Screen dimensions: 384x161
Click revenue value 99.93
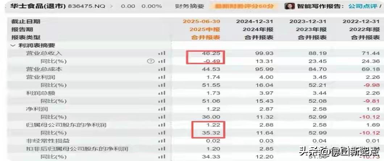(265, 53)
